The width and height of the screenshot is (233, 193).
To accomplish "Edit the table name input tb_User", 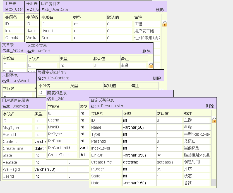I will (14, 8).
